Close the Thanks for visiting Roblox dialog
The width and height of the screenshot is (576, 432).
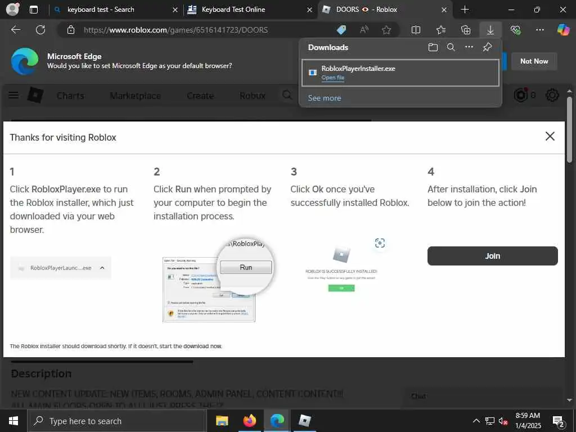(x=550, y=136)
